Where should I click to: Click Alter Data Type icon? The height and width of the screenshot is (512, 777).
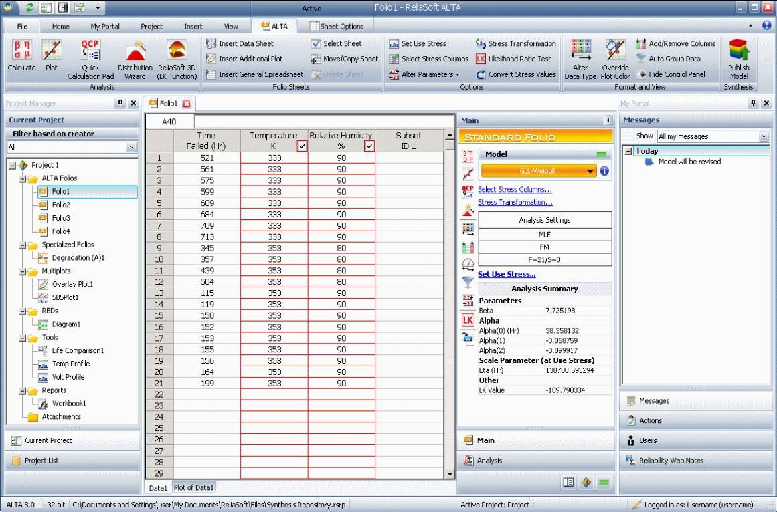pyautogui.click(x=580, y=59)
